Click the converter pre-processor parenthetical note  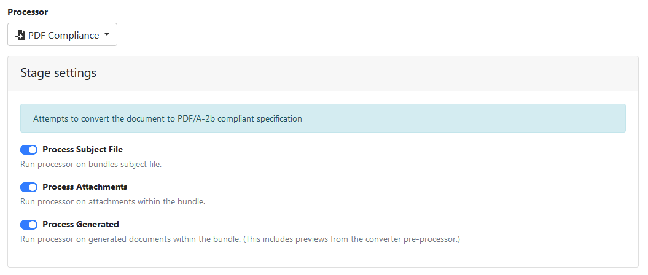(351, 238)
